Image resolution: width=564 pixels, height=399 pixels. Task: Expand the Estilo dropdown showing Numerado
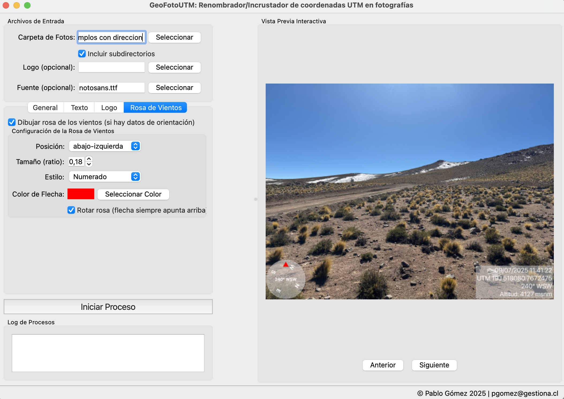[105, 177]
